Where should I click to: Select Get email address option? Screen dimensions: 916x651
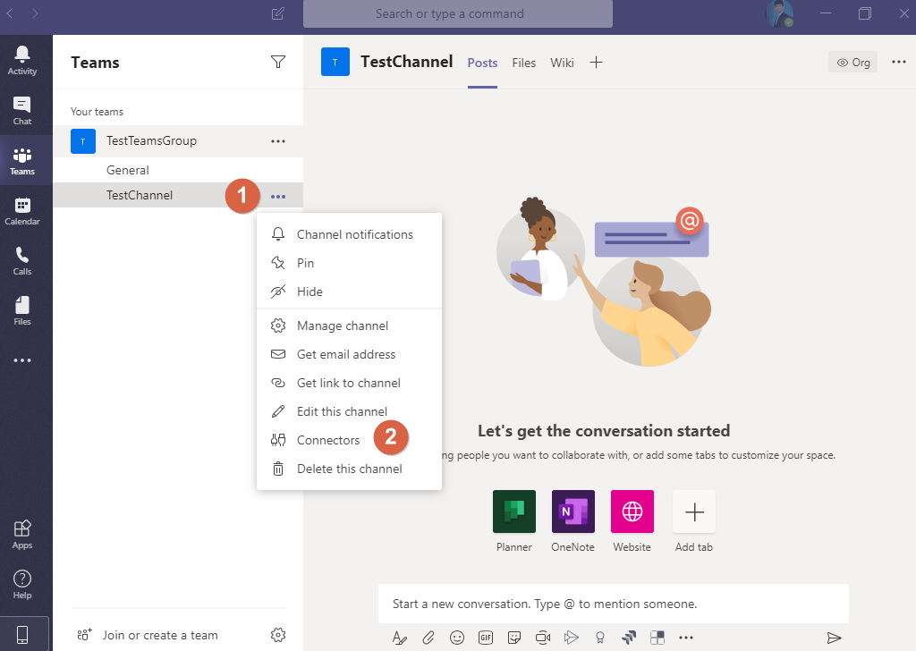click(350, 354)
